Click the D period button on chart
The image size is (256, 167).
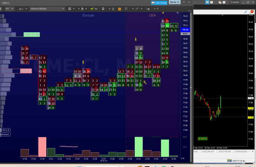click(x=9, y=130)
